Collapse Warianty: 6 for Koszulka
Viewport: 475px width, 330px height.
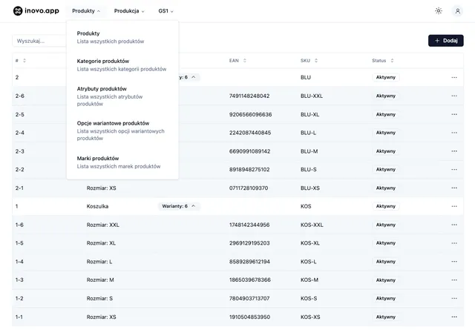coord(179,206)
